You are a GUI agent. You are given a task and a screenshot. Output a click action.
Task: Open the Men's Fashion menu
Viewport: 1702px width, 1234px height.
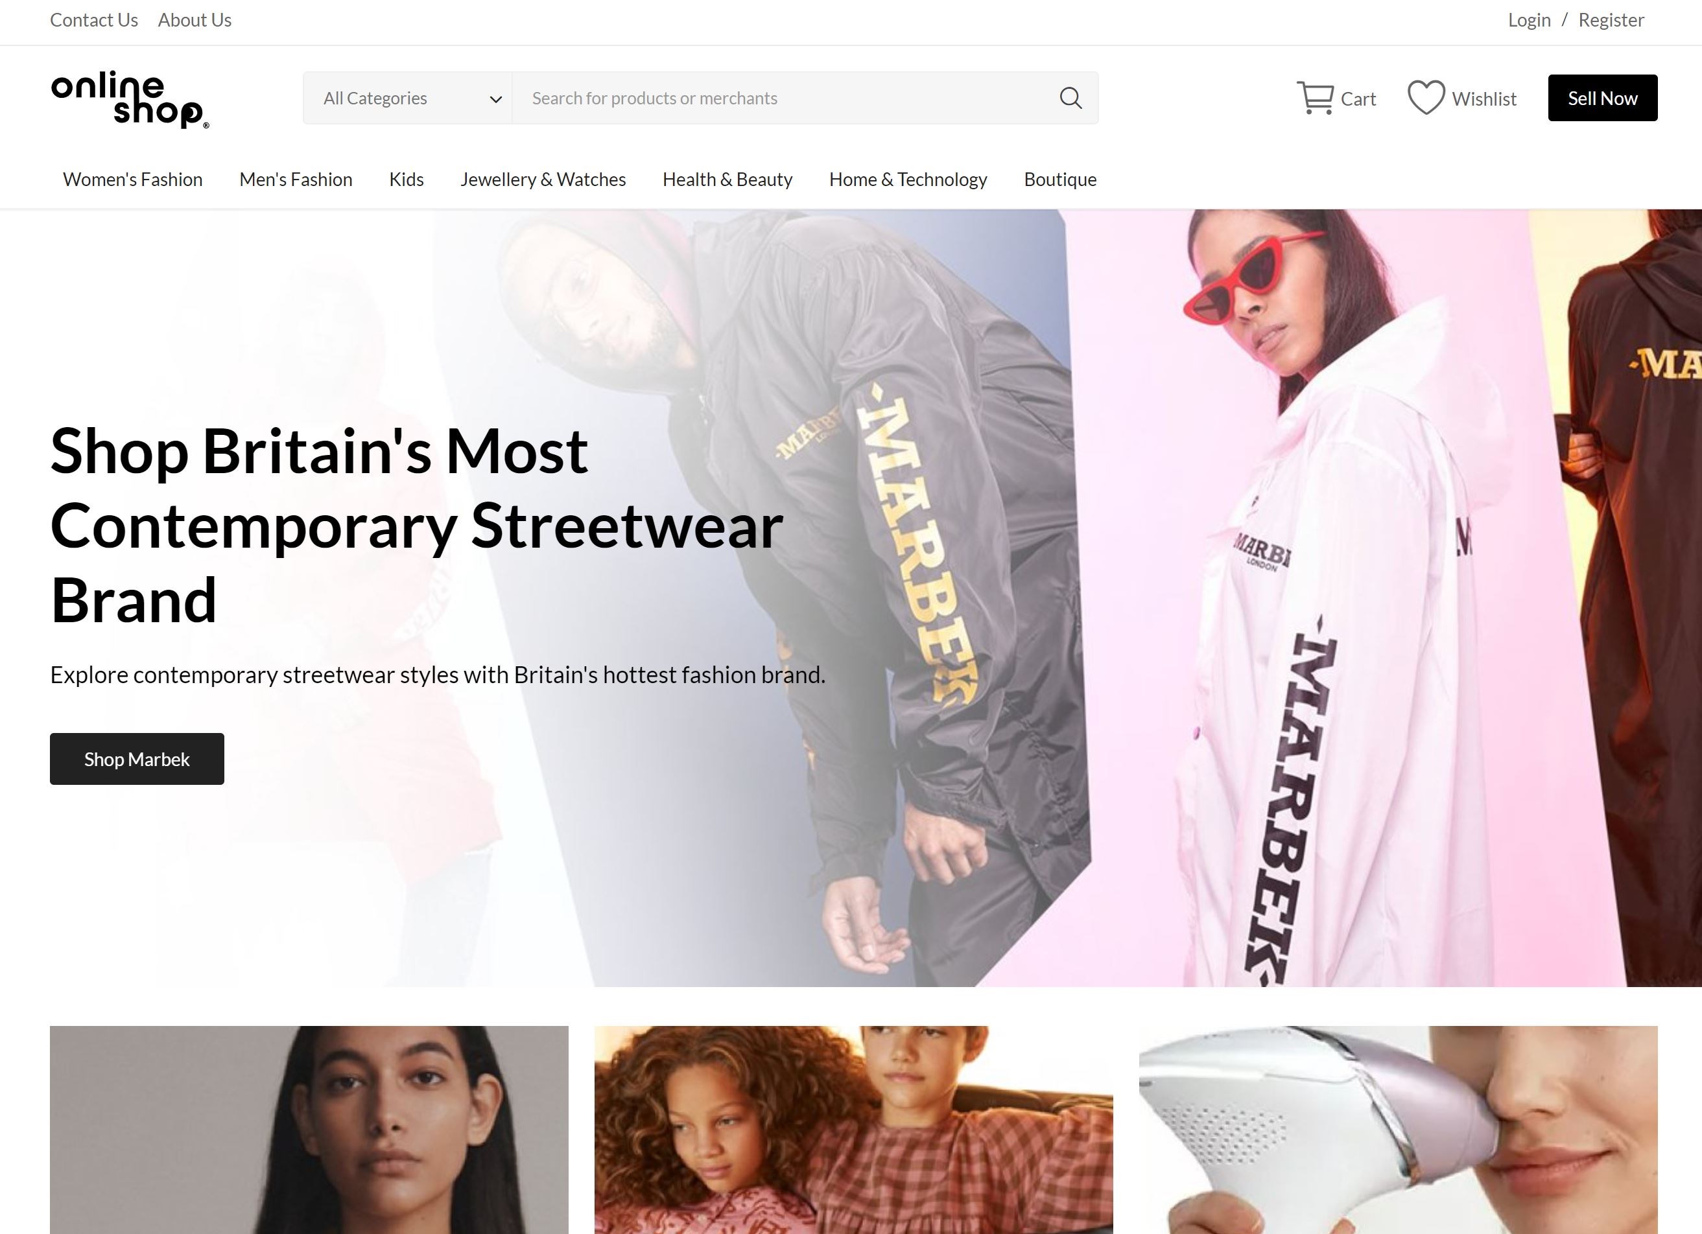[x=296, y=180]
